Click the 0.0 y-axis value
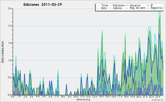The height and width of the screenshot is (102, 166). pyautogui.click(x=9, y=95)
